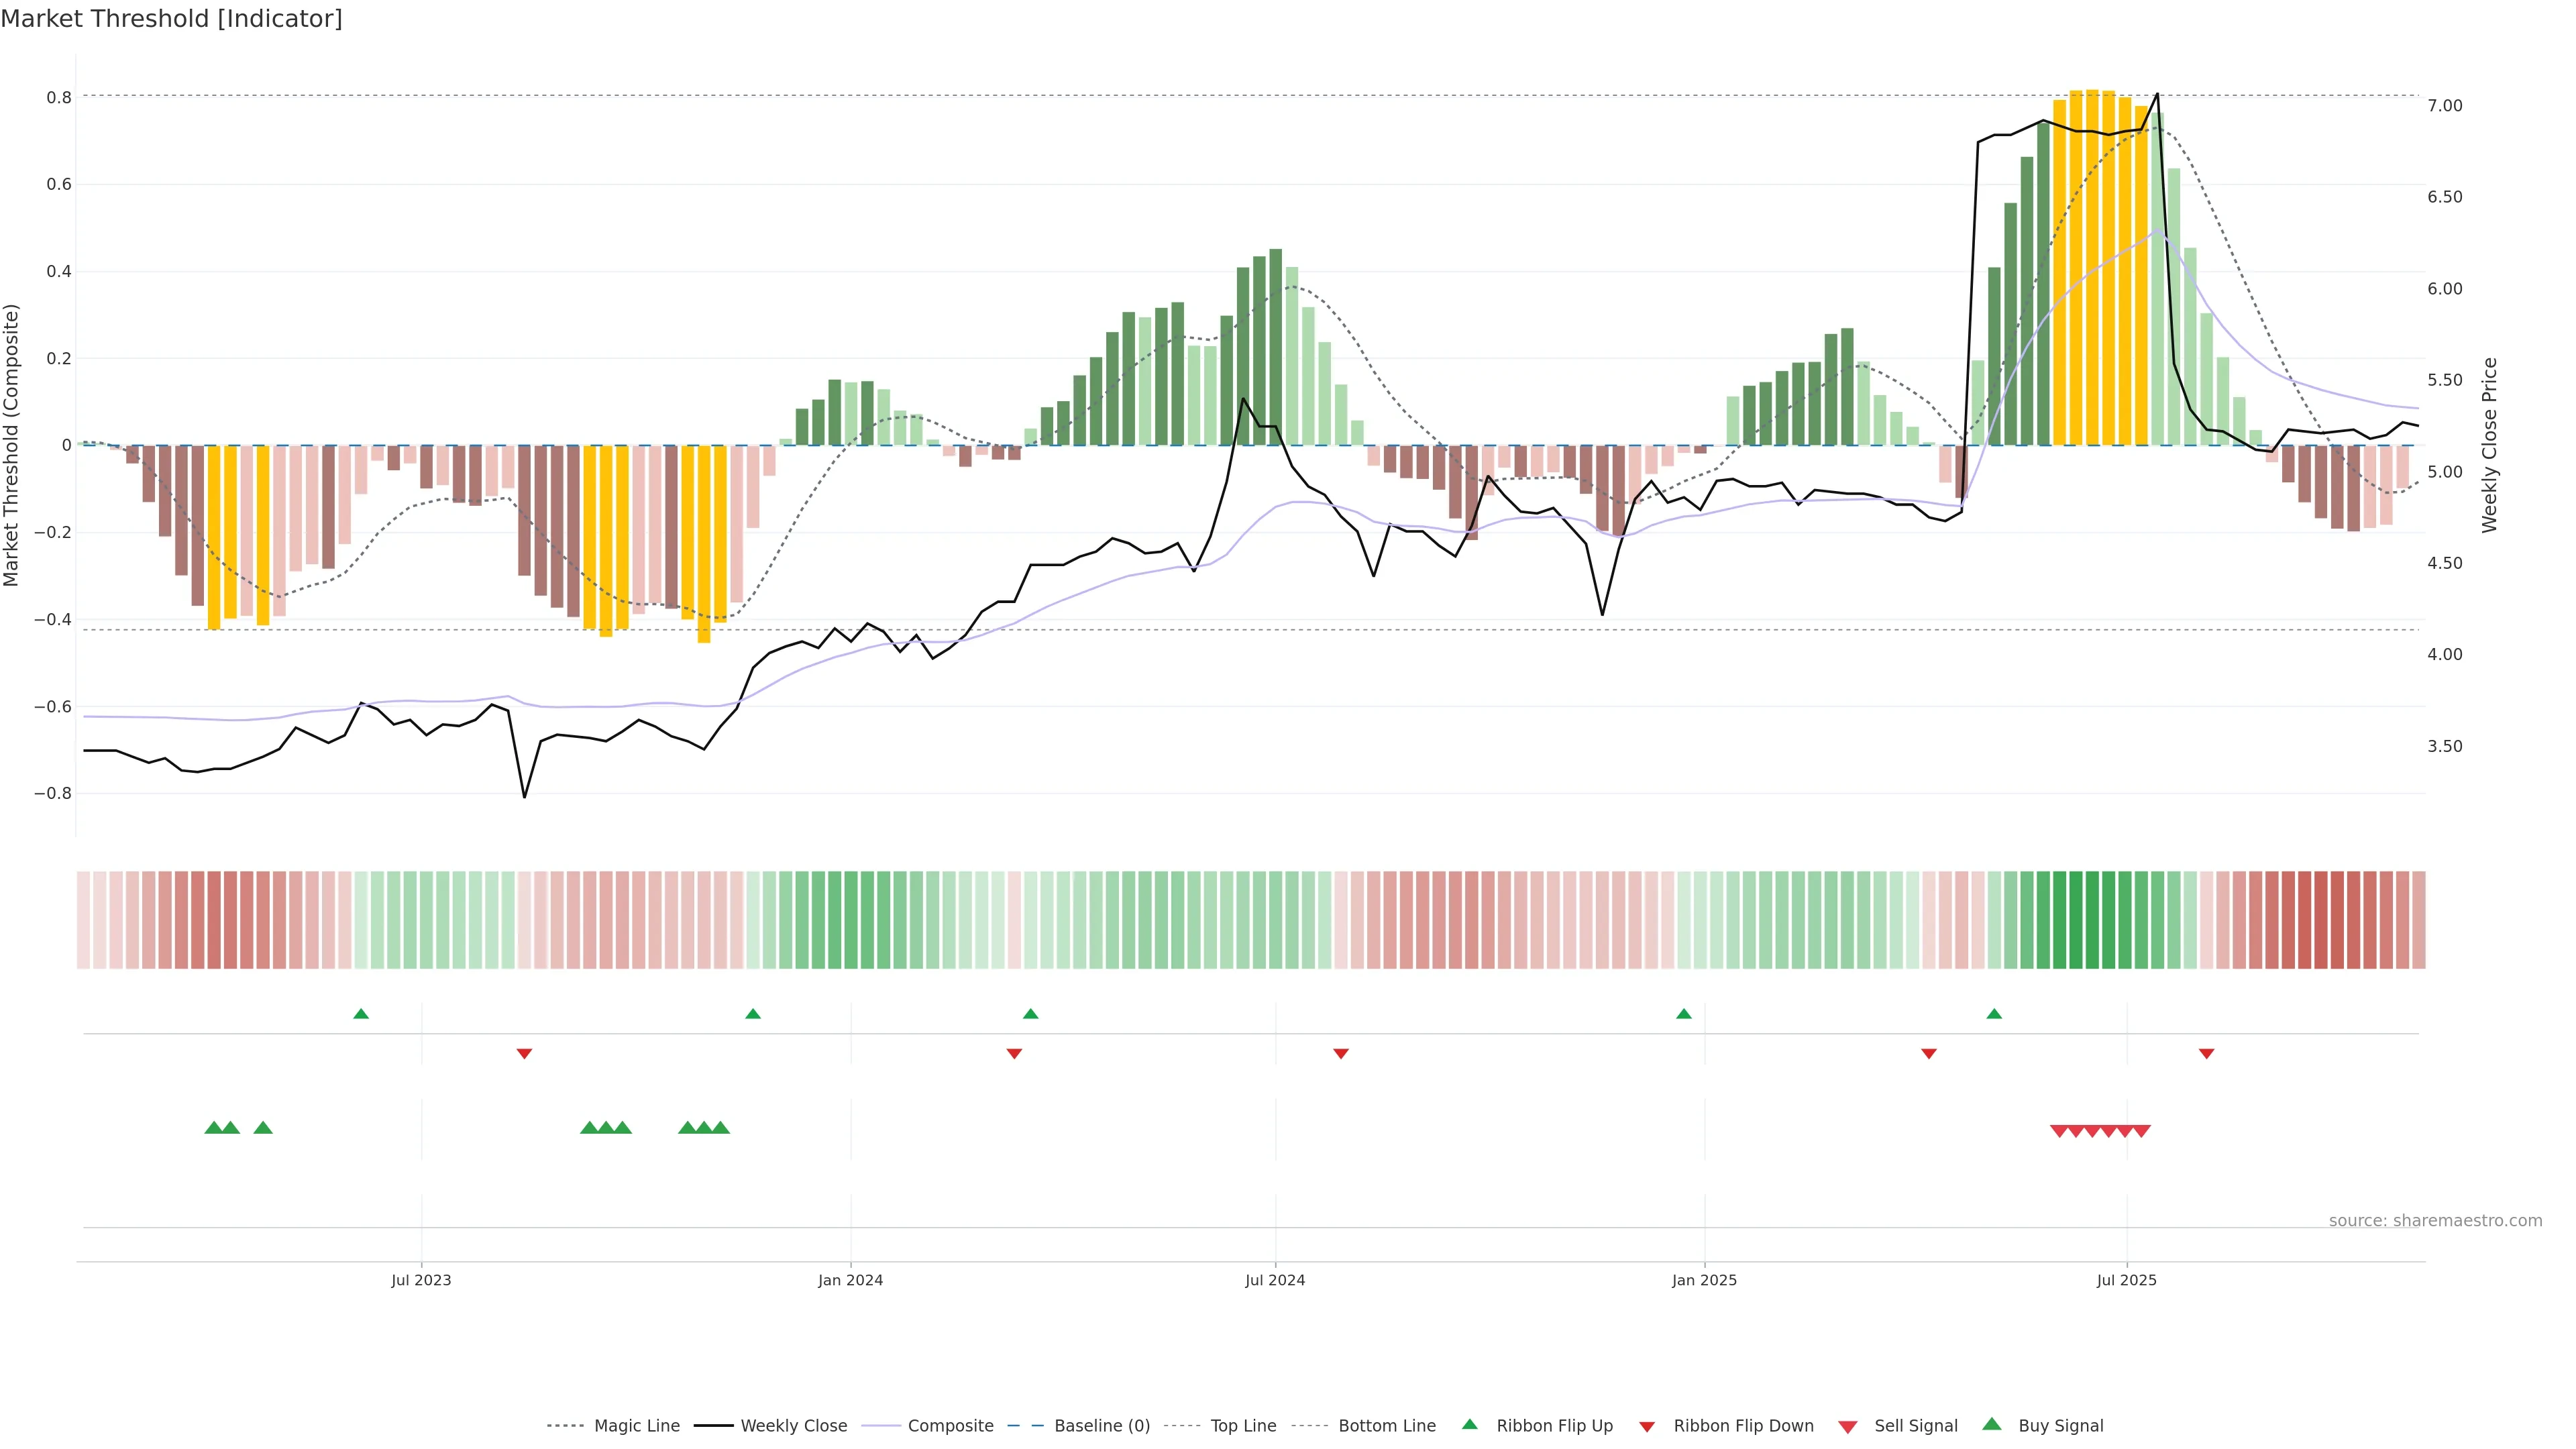
Task: Click the Top Line legend label
Action: coord(1243,1426)
